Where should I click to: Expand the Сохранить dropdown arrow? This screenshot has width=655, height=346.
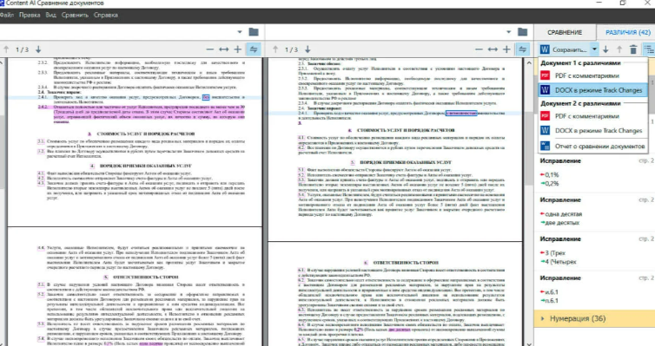point(594,49)
